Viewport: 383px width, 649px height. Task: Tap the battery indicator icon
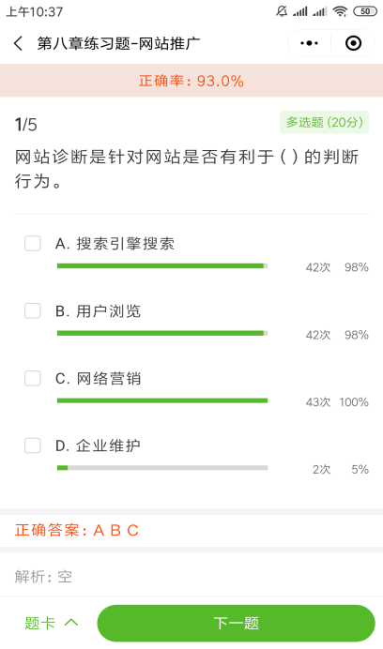(364, 11)
